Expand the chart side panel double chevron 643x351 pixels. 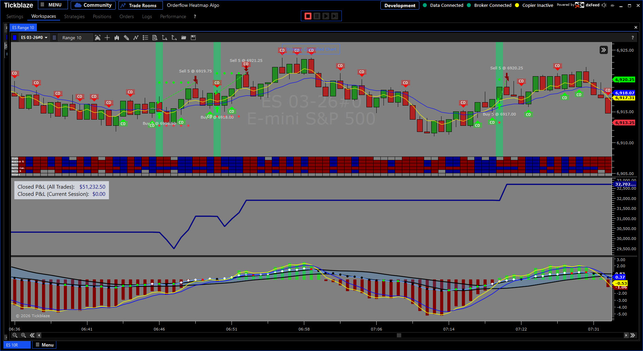point(603,50)
